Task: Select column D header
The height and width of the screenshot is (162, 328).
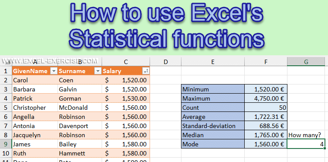Action: tap(166, 61)
